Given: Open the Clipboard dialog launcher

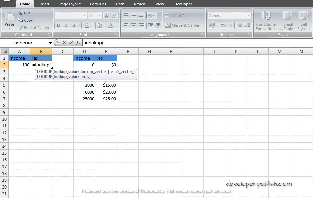Looking at the screenshot, I should [49, 34].
